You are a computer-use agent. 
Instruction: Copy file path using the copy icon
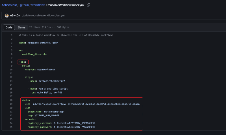(88, 5)
